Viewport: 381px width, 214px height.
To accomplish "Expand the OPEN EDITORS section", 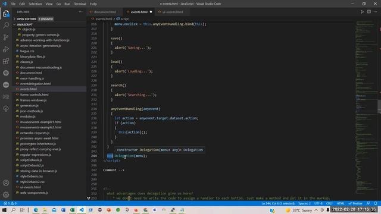I will click(26, 18).
